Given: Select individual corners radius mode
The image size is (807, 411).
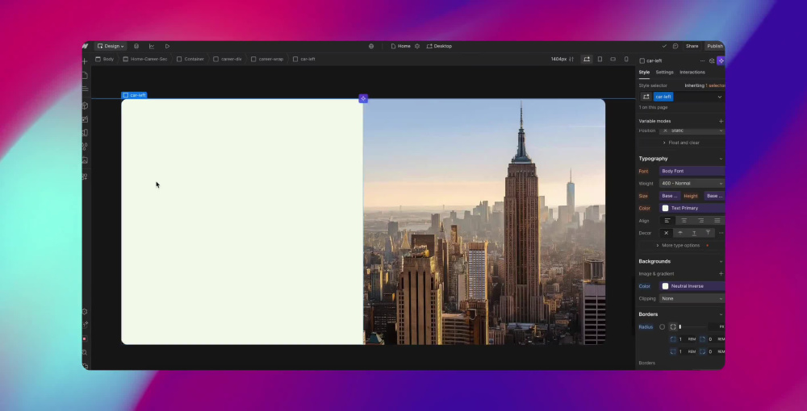Looking at the screenshot, I should point(673,326).
